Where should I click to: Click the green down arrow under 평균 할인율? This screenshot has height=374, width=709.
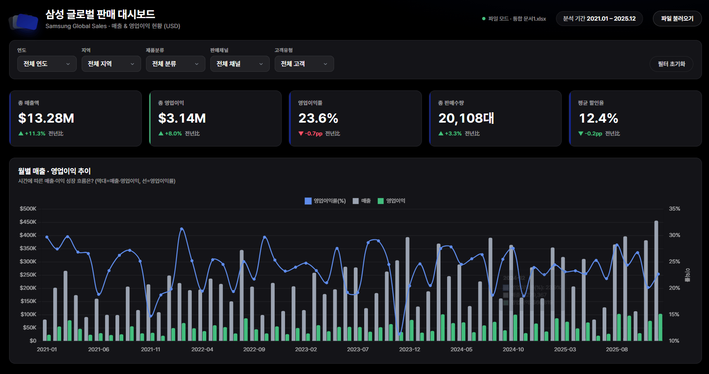coord(581,133)
